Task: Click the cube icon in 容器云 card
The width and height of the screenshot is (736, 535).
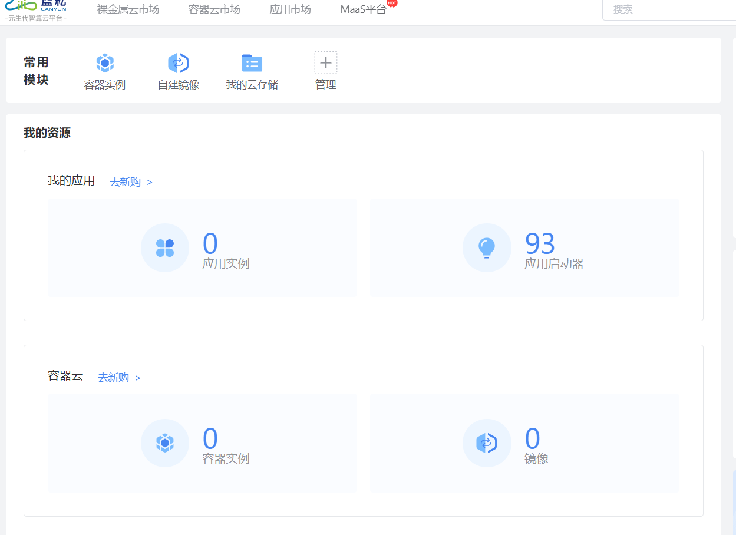Action: click(x=165, y=443)
